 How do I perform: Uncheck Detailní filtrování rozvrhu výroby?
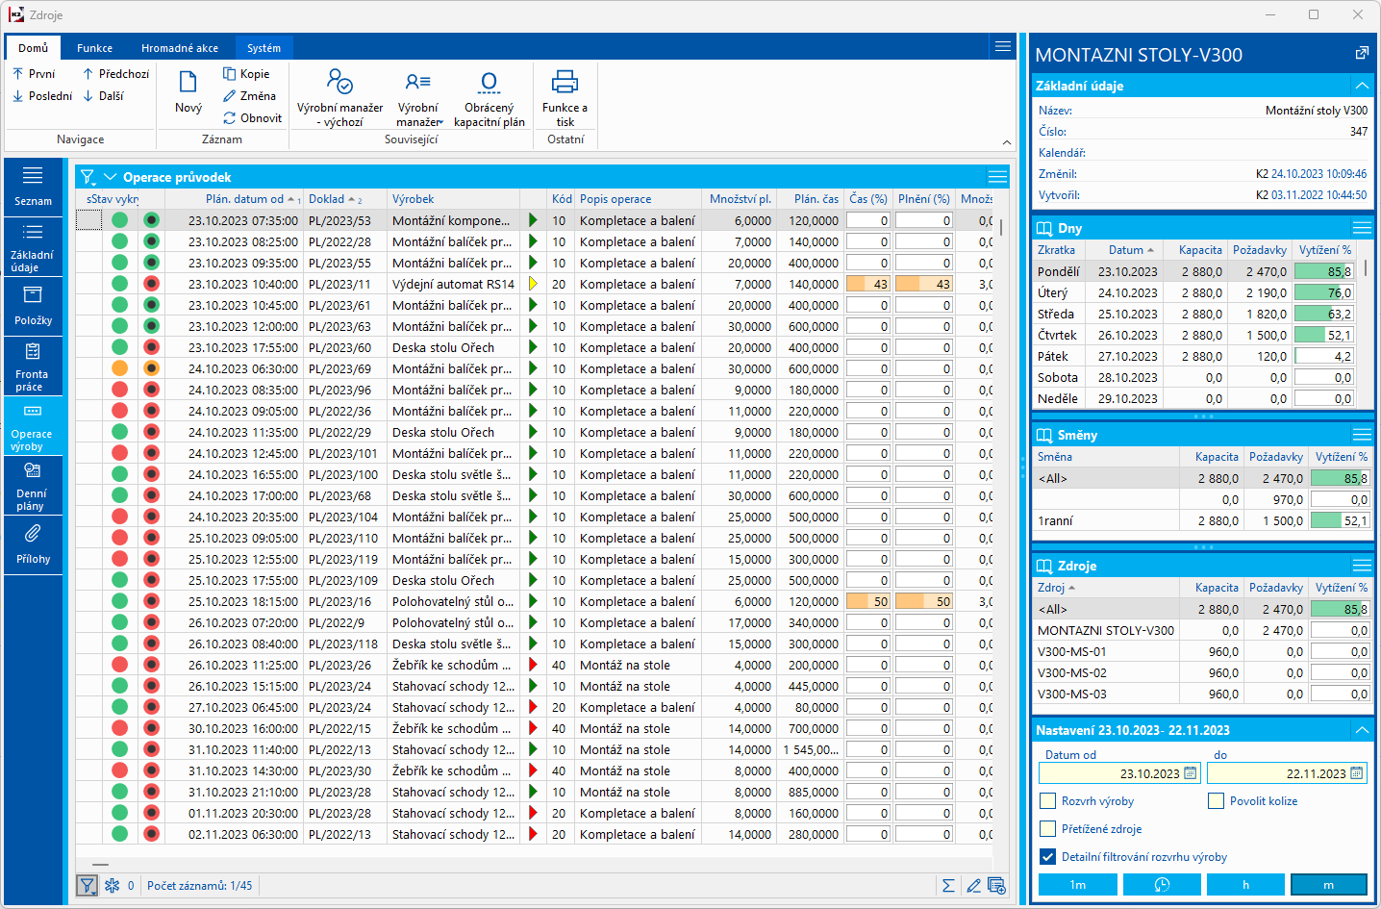(x=1048, y=857)
